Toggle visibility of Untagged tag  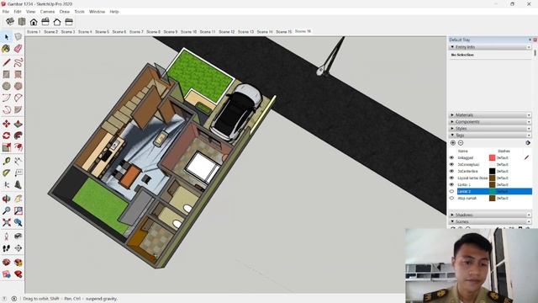(x=451, y=157)
